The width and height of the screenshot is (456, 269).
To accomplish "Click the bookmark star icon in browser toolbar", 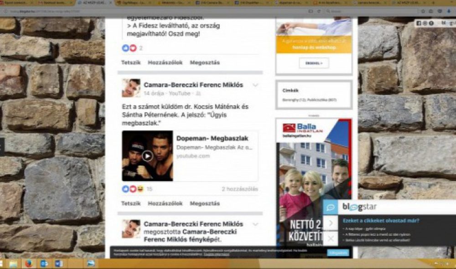I will click(423, 11).
